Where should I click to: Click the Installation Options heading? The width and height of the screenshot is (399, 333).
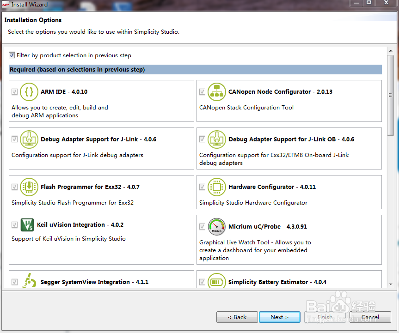33,20
